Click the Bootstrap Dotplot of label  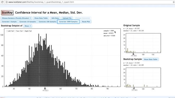(x=11, y=26)
